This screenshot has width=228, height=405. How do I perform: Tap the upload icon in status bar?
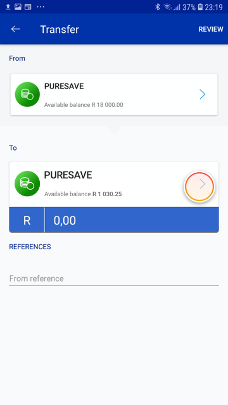[x=8, y=7]
